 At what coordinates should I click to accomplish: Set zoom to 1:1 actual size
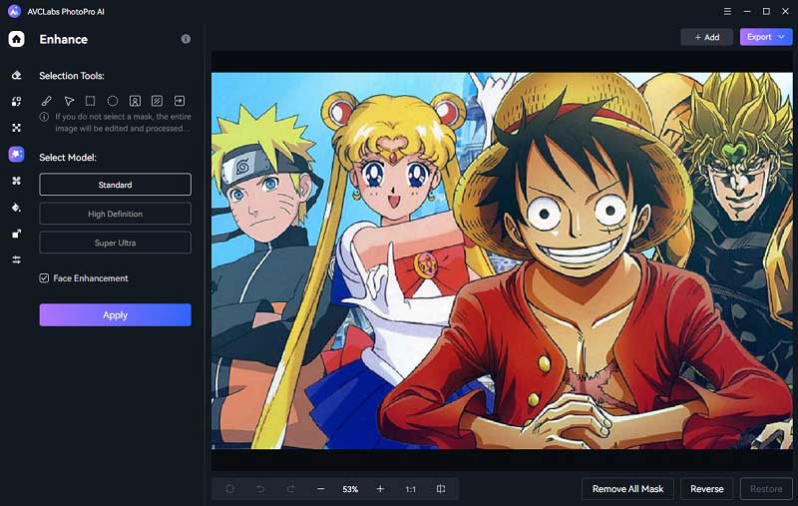pyautogui.click(x=410, y=489)
